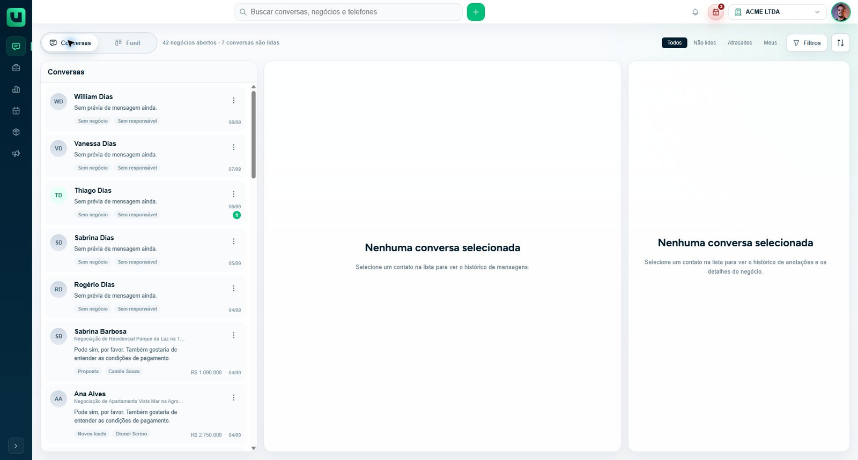Open options menu for Sabrina Dias
The height and width of the screenshot is (460, 858).
(x=233, y=242)
